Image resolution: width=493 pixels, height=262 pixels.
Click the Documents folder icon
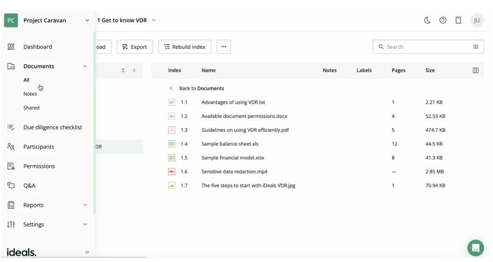point(11,66)
